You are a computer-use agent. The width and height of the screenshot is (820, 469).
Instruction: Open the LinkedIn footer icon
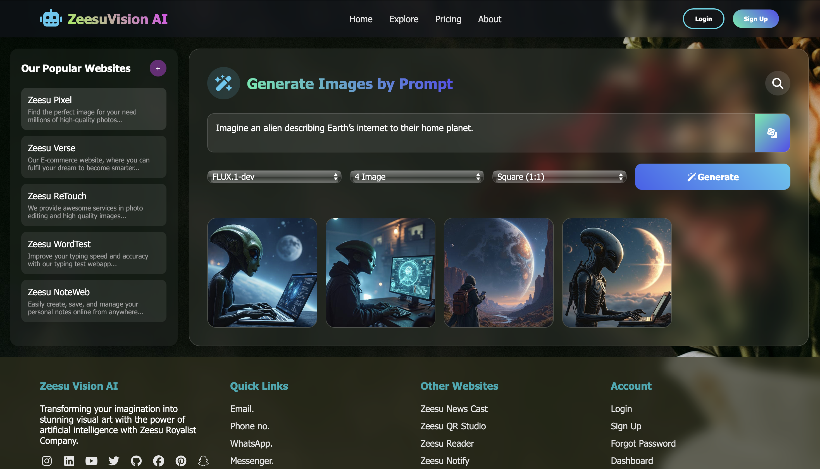point(69,461)
